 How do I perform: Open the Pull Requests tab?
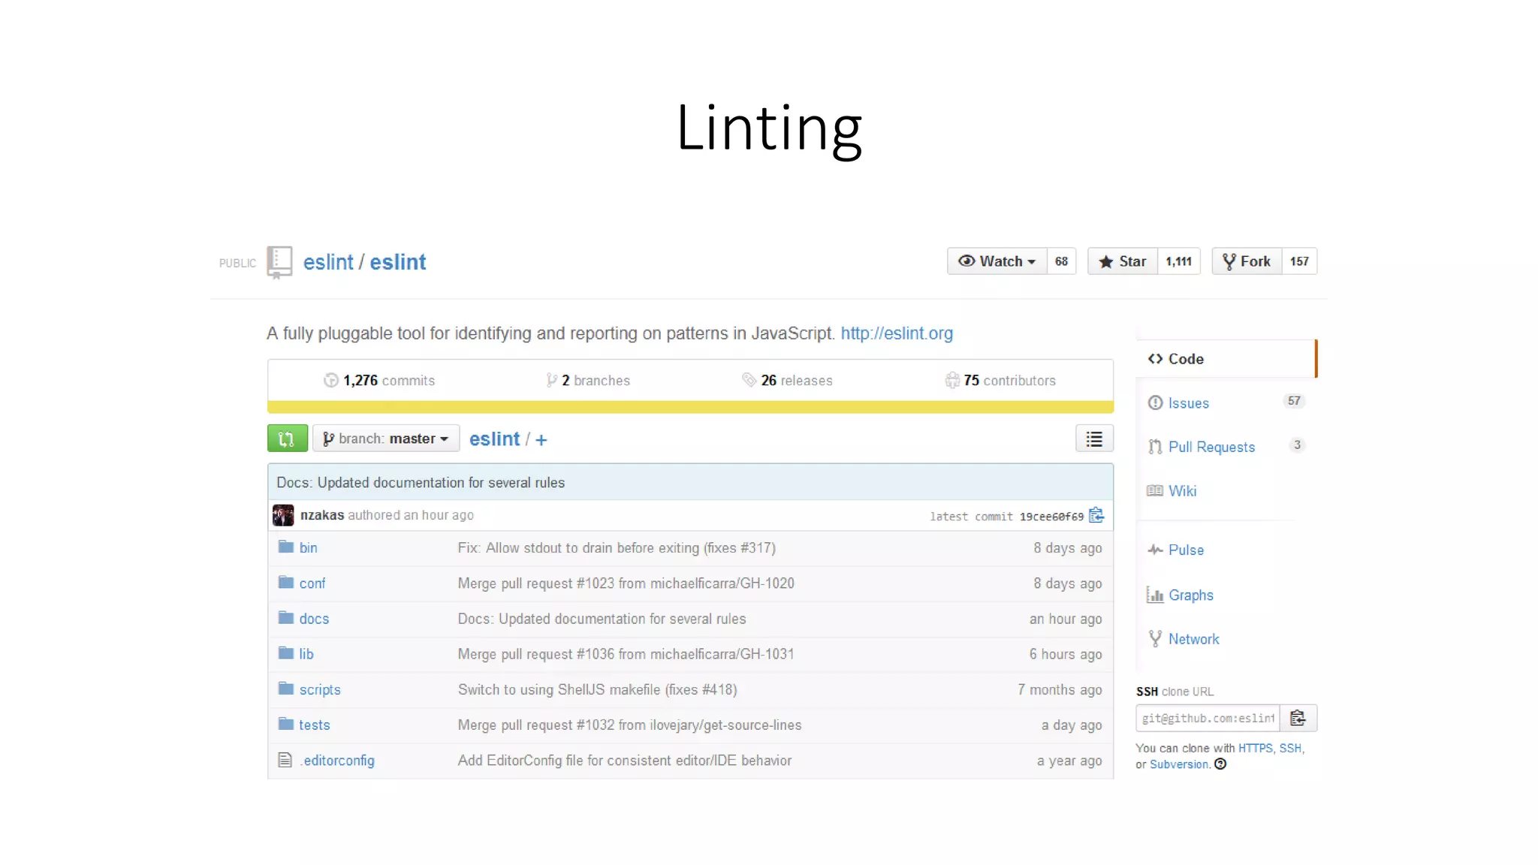point(1211,448)
